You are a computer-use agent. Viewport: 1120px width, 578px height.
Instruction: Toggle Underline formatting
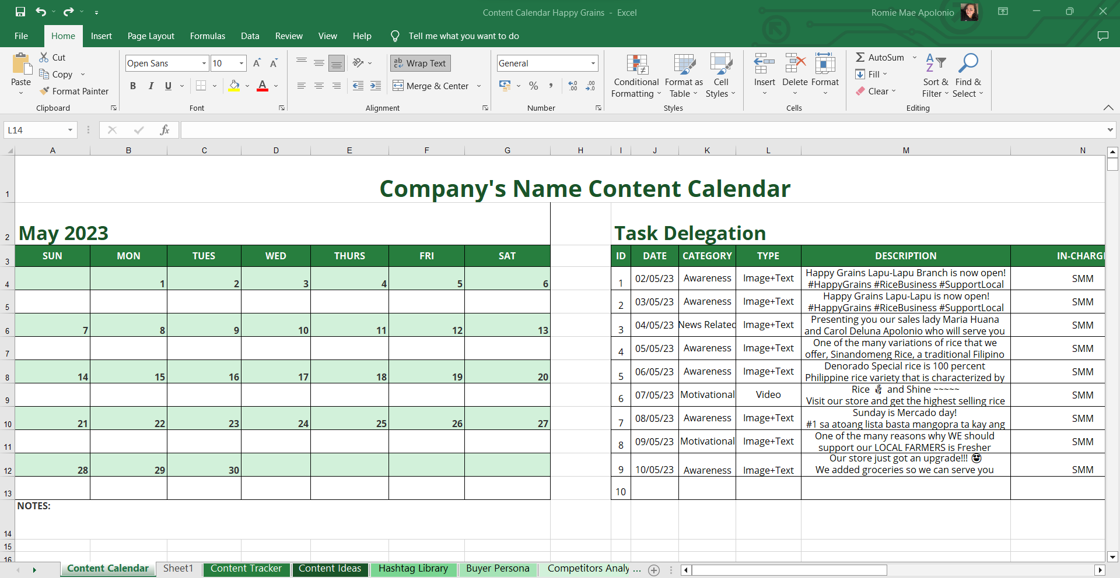(168, 86)
